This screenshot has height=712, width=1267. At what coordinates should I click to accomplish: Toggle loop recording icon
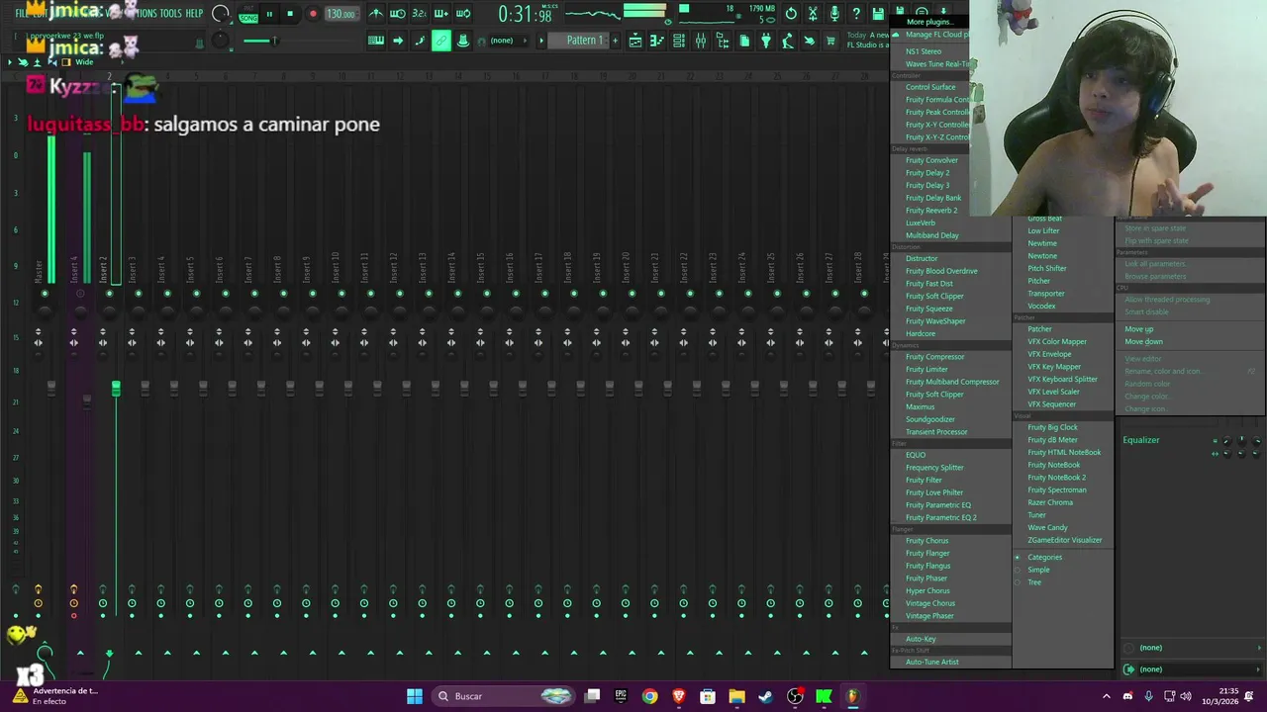coord(462,14)
